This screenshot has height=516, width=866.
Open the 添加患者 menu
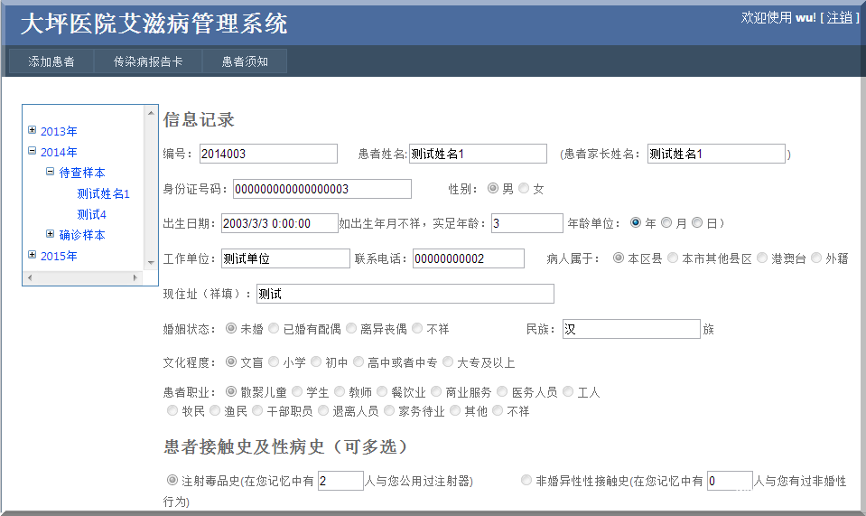tap(51, 61)
